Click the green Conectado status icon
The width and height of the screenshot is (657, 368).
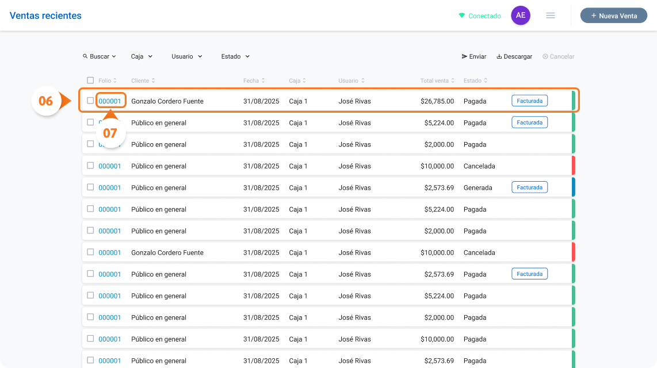point(462,16)
